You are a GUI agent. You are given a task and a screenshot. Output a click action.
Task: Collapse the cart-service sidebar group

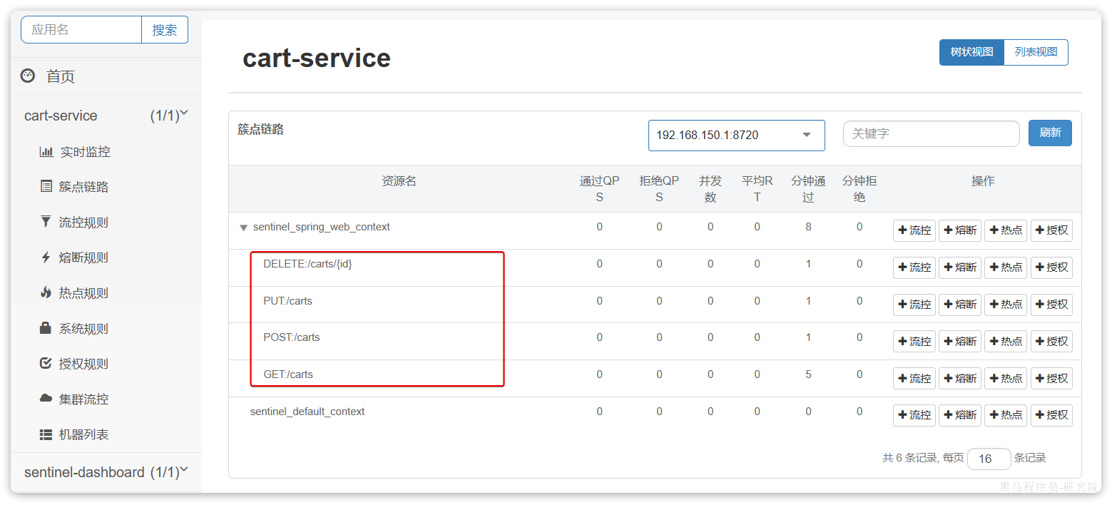183,114
